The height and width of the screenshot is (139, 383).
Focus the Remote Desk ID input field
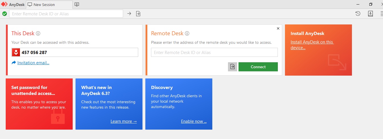point(214,52)
